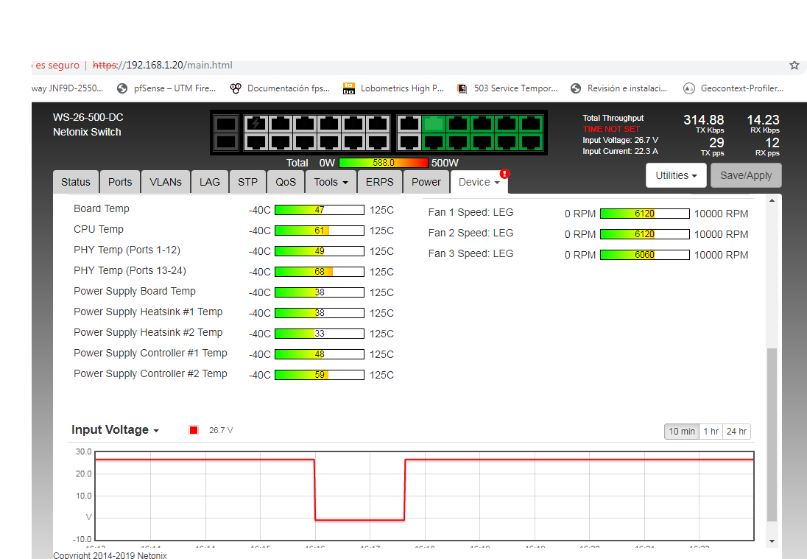807x559 pixels.
Task: Select the 10 min graph range
Action: pos(681,432)
